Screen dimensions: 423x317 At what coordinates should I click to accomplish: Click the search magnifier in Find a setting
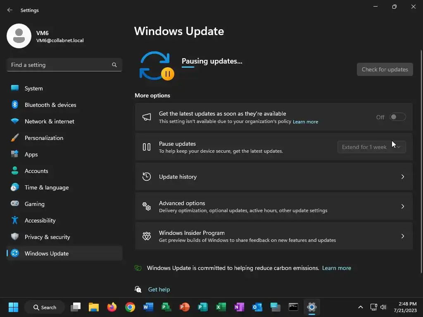114,65
